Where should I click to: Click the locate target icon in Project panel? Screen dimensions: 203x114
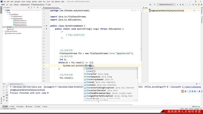click(29, 8)
